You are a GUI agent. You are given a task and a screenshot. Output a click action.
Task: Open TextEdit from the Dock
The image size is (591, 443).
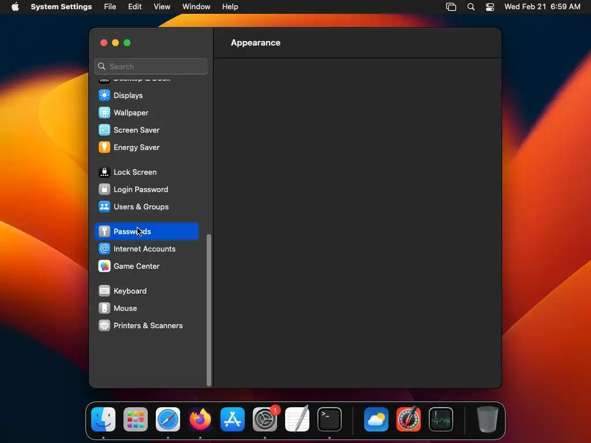(x=297, y=419)
